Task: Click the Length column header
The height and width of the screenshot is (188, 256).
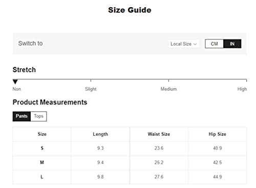Action: click(100, 134)
